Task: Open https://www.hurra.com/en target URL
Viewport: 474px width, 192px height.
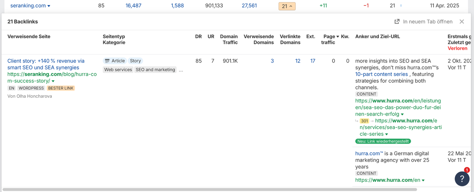Action: [388, 180]
